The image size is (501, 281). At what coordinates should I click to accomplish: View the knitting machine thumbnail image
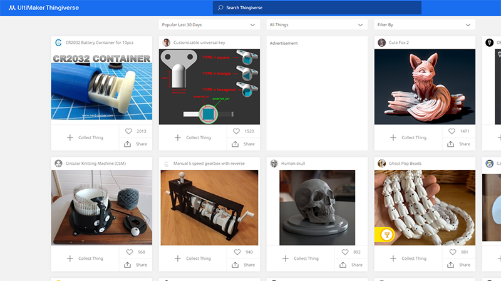click(x=101, y=207)
